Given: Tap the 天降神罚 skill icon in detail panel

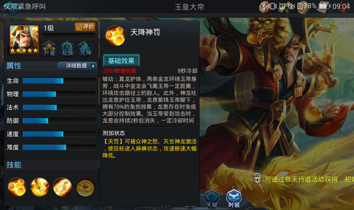Looking at the screenshot, I should 115,36.
